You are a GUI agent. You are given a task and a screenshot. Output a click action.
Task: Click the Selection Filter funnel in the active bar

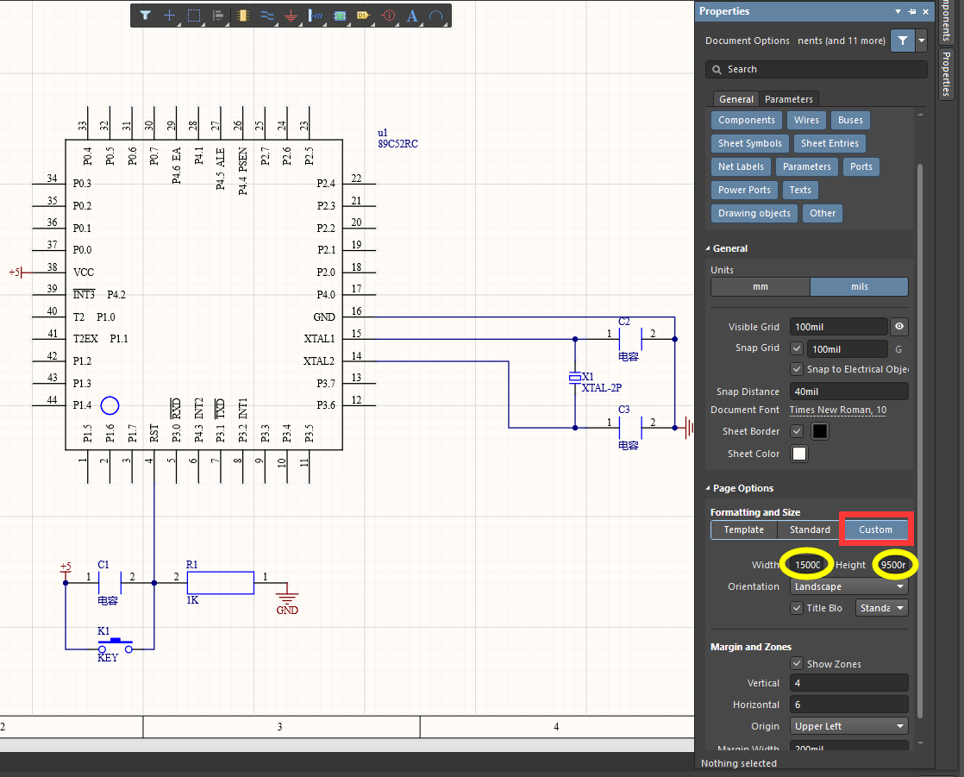point(146,16)
